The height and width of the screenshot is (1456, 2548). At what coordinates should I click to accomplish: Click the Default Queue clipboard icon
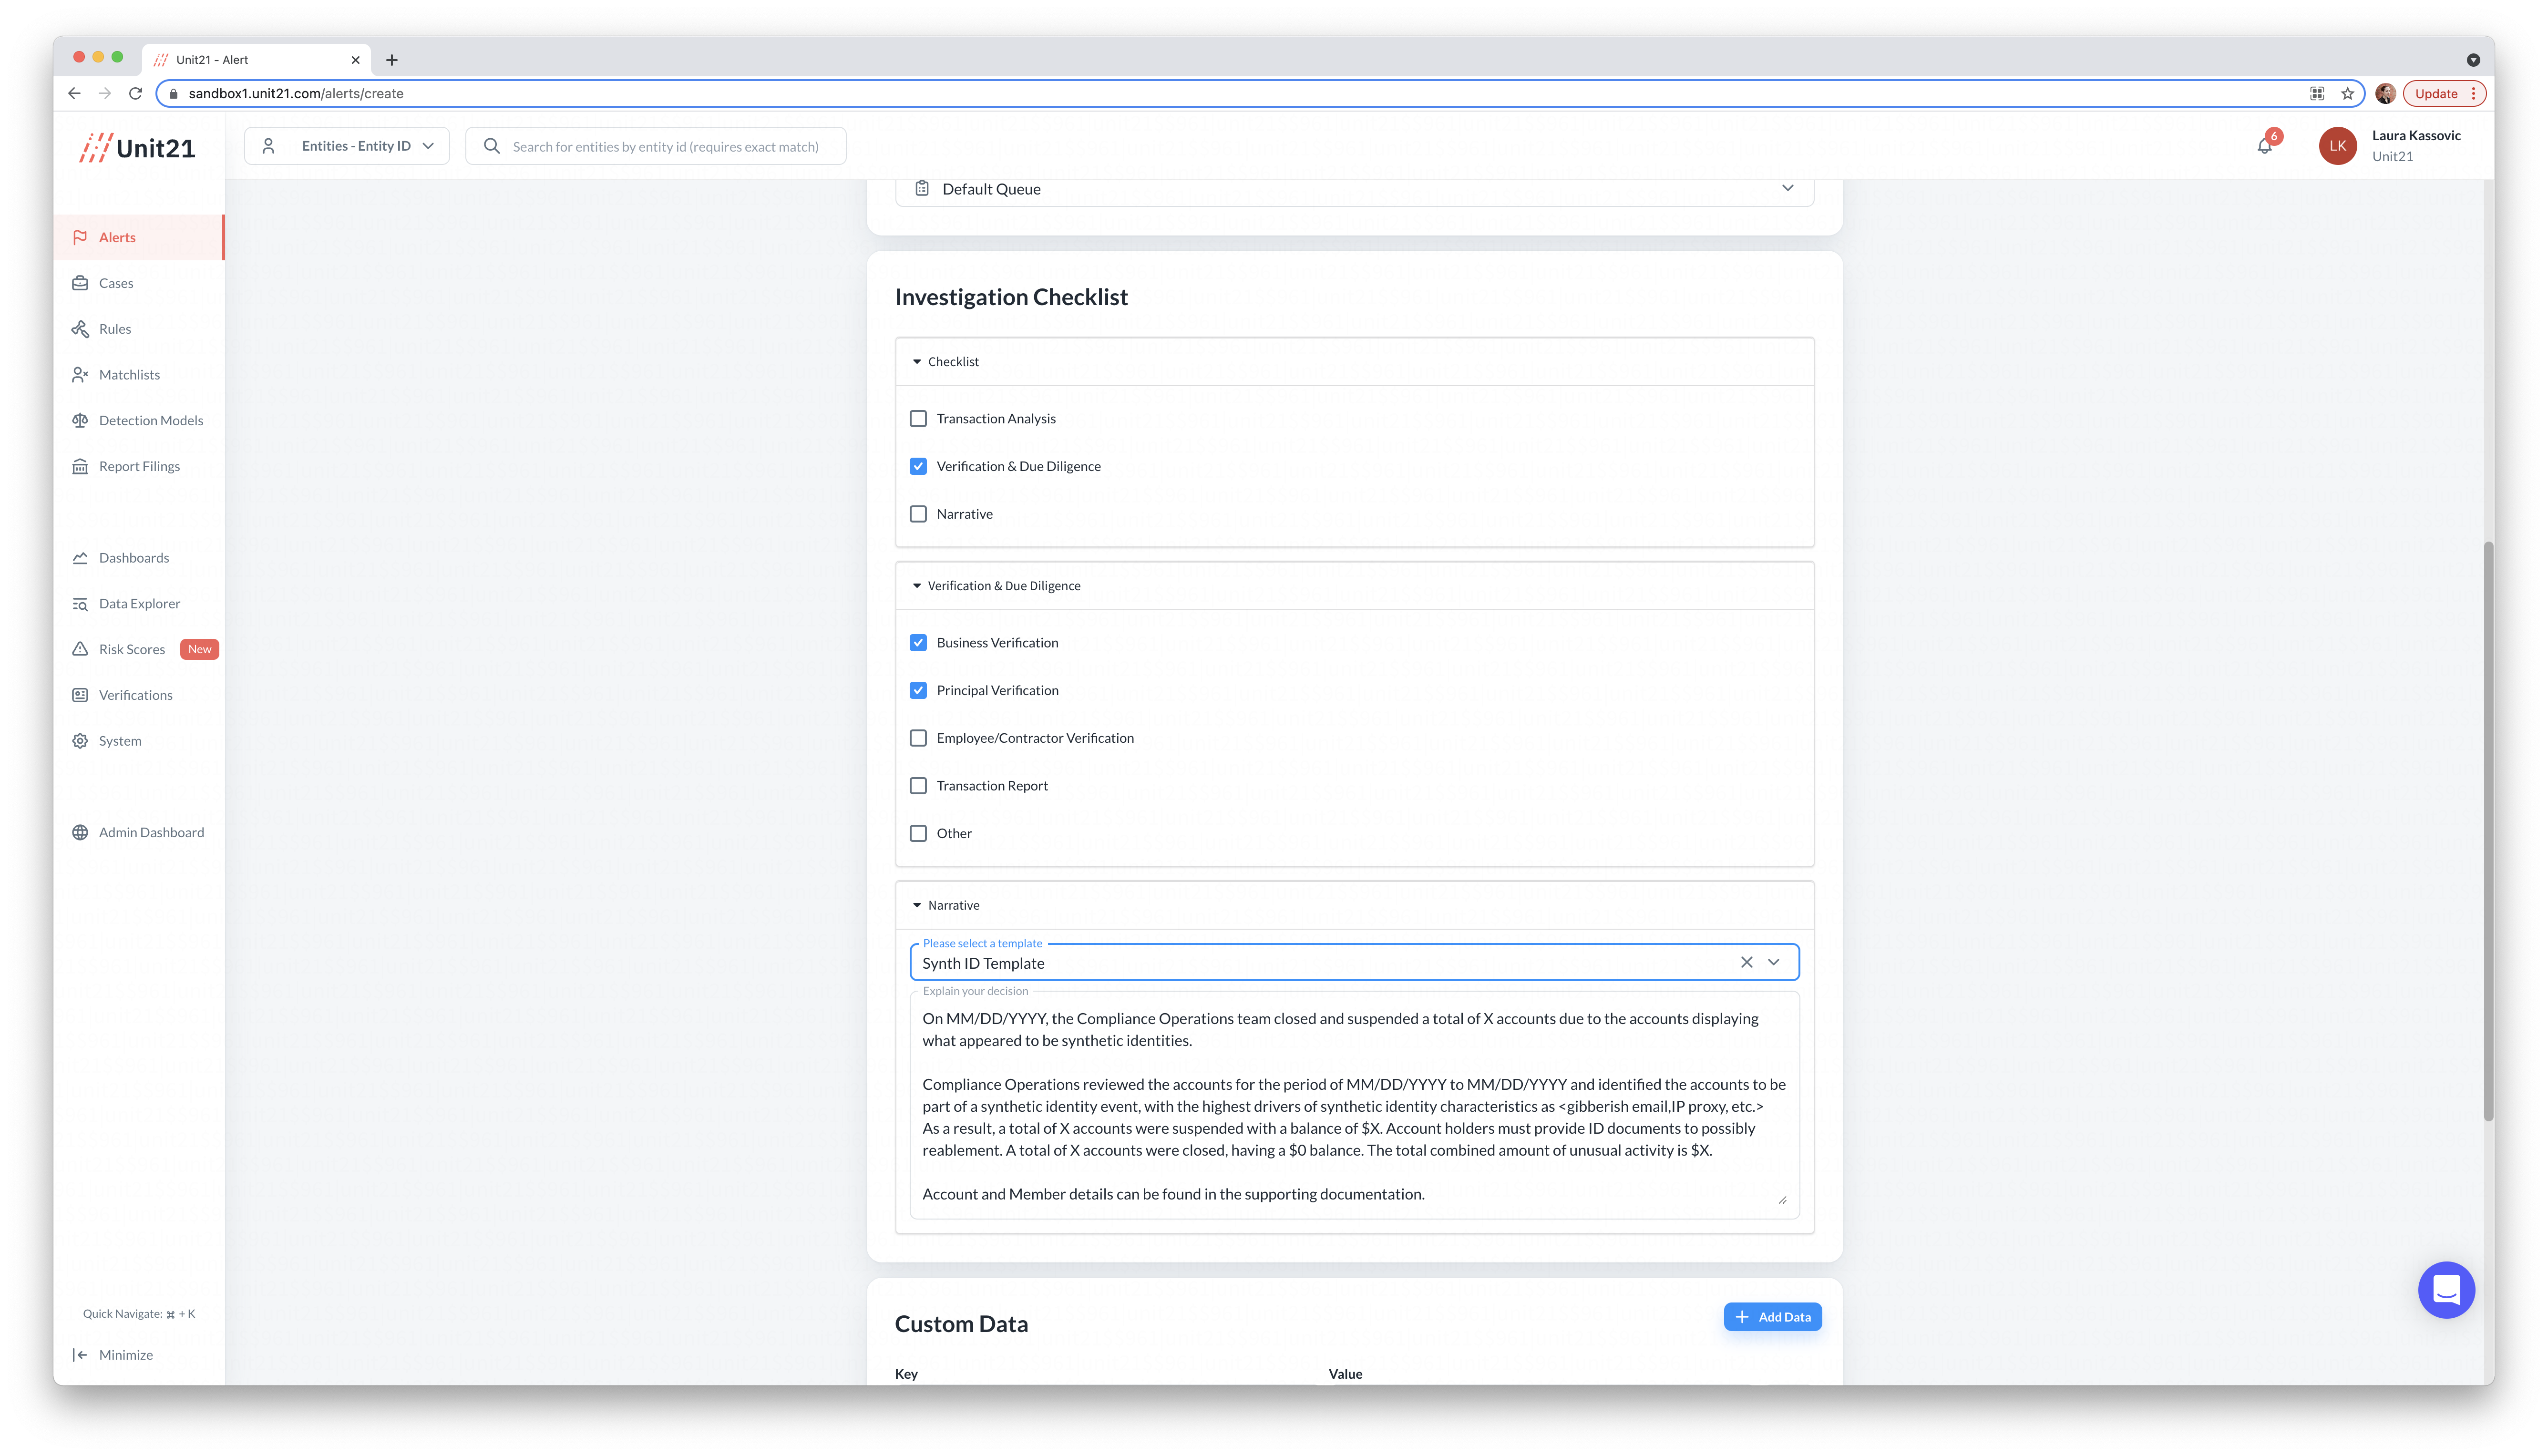(921, 188)
